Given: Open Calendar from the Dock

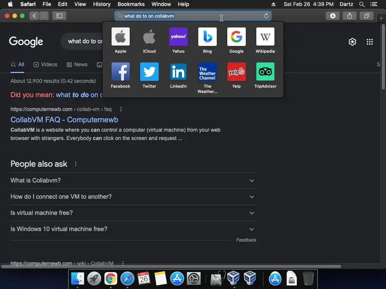Looking at the screenshot, I should [144, 278].
